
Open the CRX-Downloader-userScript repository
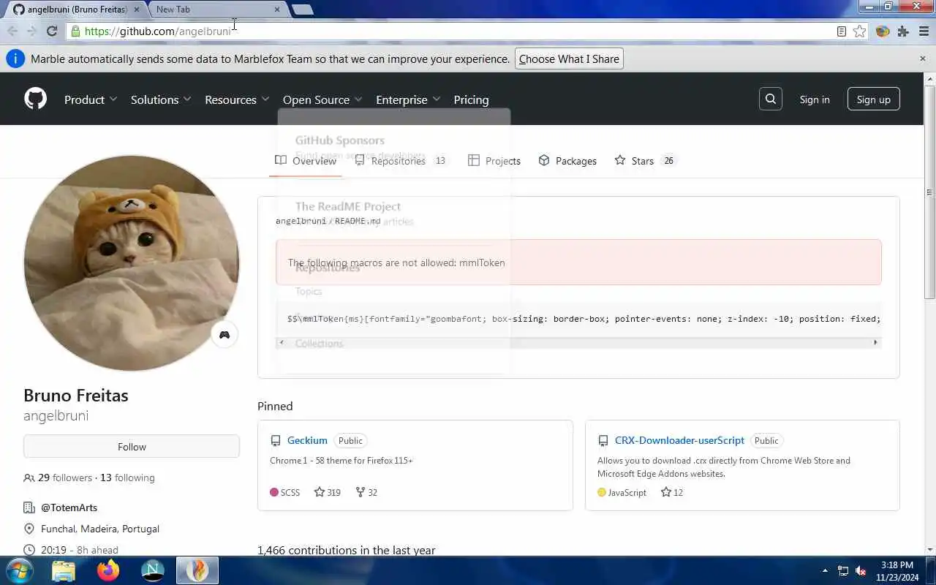(679, 440)
